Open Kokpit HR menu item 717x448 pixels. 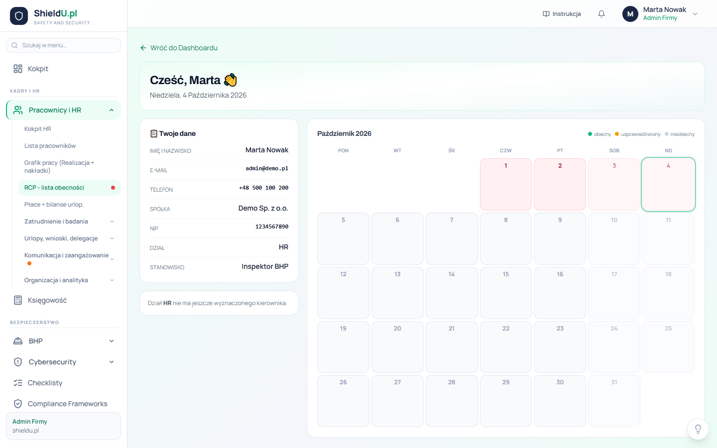(70, 129)
